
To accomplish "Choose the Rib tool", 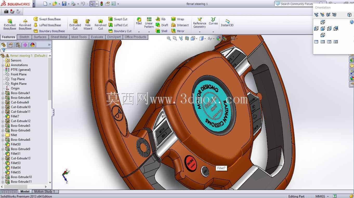I will (161, 19).
